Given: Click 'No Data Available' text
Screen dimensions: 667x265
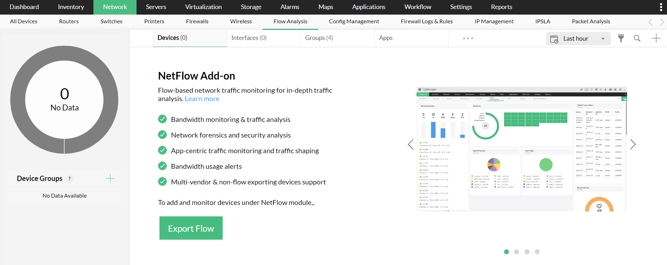Looking at the screenshot, I should 65,196.
